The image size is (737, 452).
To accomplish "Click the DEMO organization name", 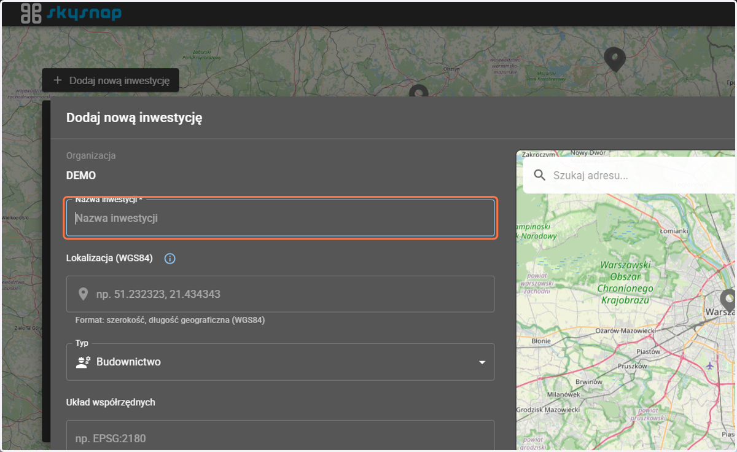I will (81, 176).
